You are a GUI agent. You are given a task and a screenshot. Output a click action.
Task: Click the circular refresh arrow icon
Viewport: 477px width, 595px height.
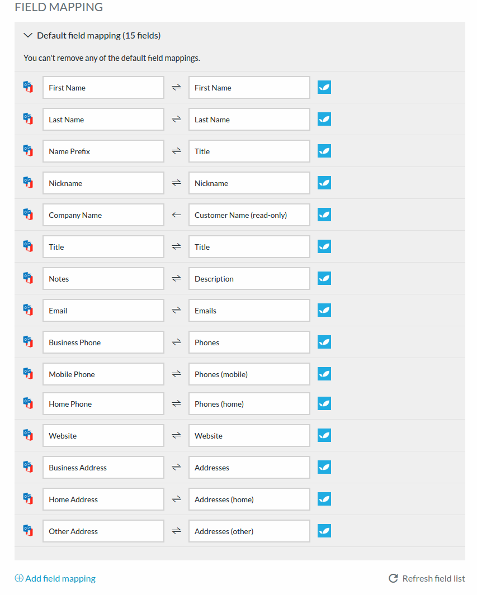tap(394, 578)
